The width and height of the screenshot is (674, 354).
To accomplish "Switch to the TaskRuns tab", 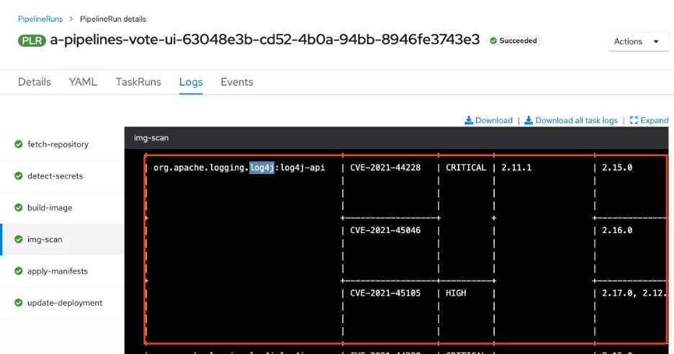I will [x=138, y=82].
